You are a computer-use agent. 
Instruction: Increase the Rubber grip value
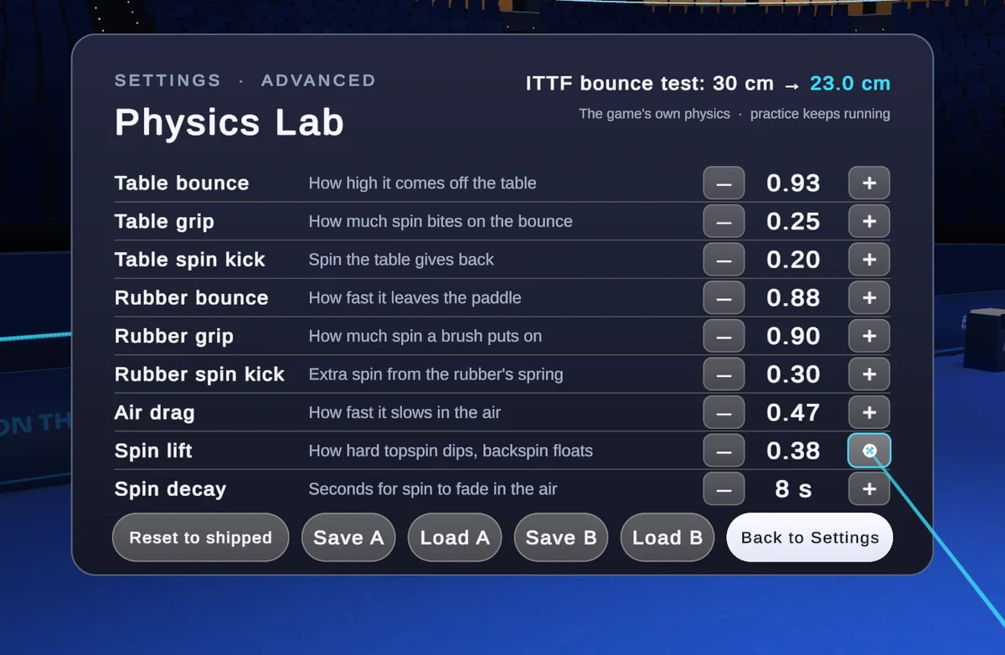point(869,337)
